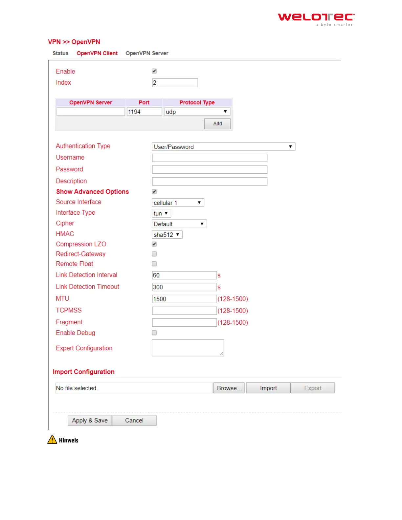402x520 pixels.
Task: Open the HMAC sha512 dropdown
Action: (x=167, y=234)
